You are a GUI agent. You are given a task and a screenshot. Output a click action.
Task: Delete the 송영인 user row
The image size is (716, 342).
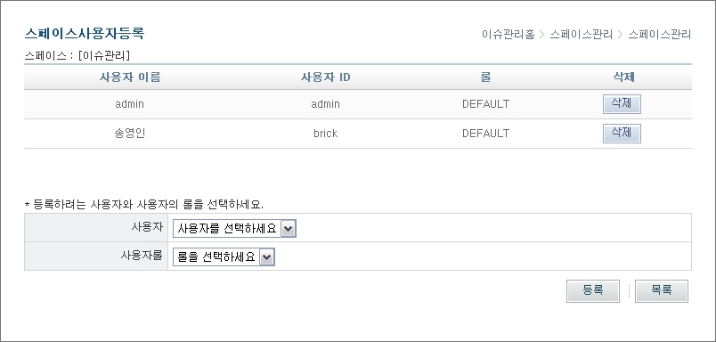(622, 134)
